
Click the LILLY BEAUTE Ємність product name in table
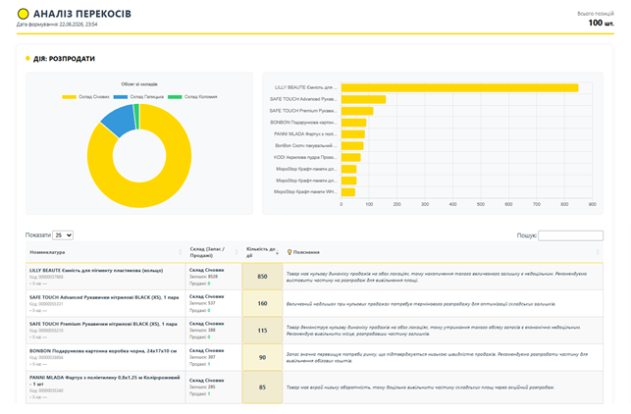(96, 271)
